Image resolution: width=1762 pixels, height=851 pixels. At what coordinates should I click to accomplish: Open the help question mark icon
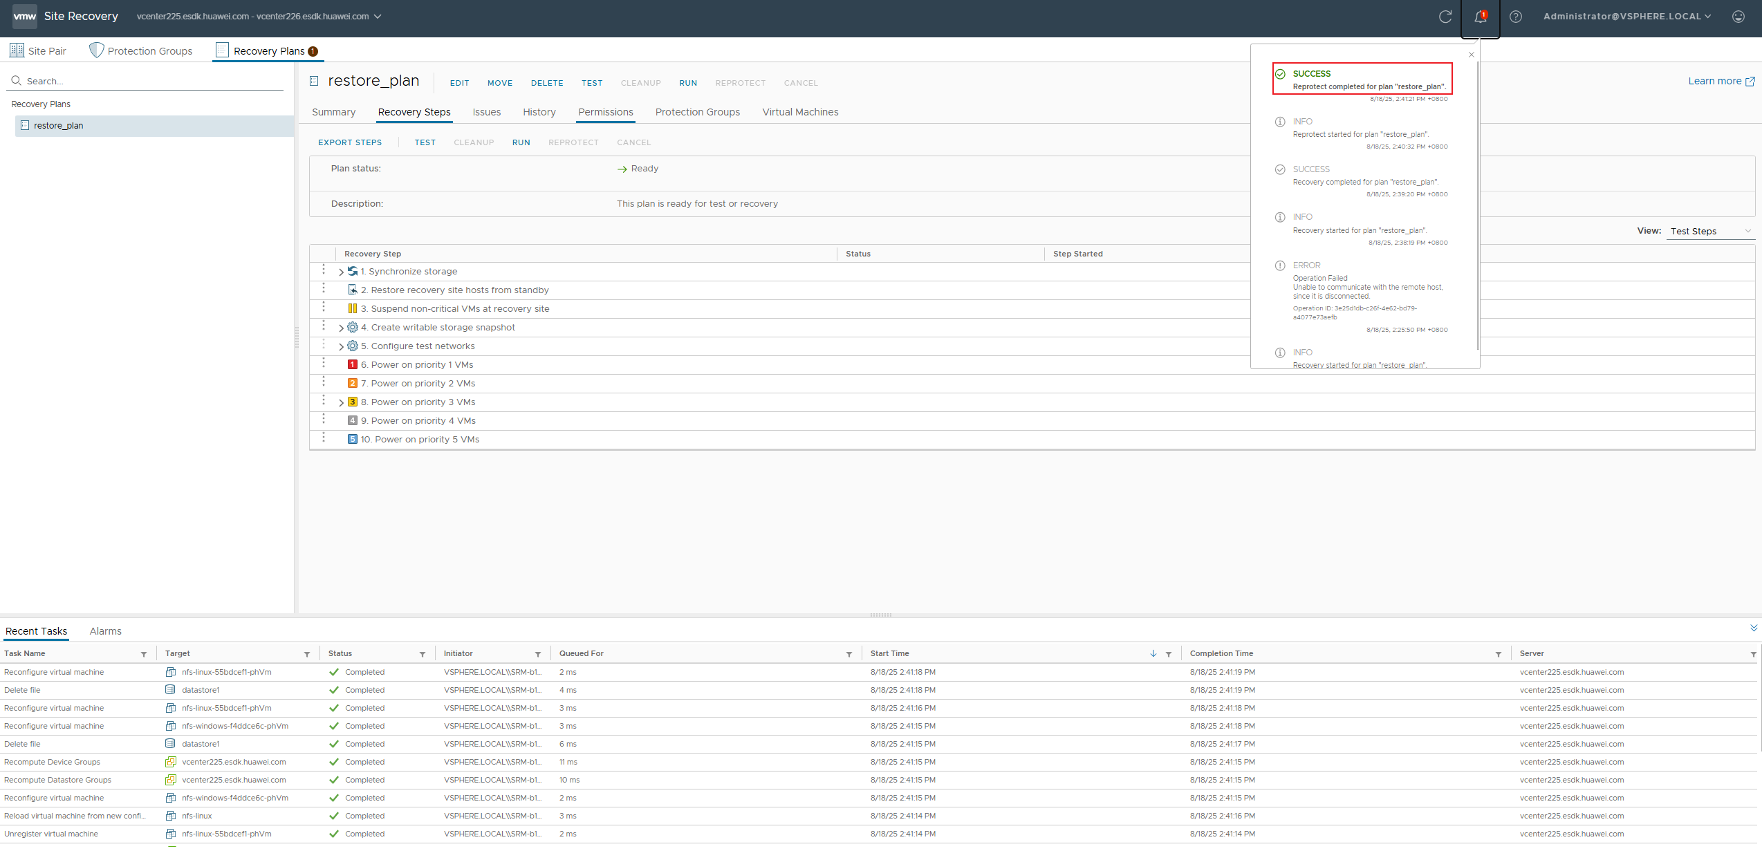click(1516, 17)
